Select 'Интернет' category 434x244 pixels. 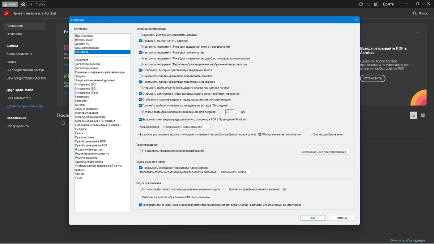tap(102, 100)
